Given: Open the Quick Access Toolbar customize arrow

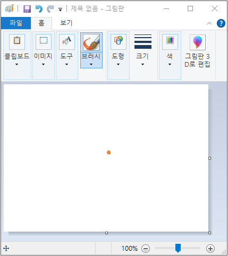Looking at the screenshot, I should [61, 10].
